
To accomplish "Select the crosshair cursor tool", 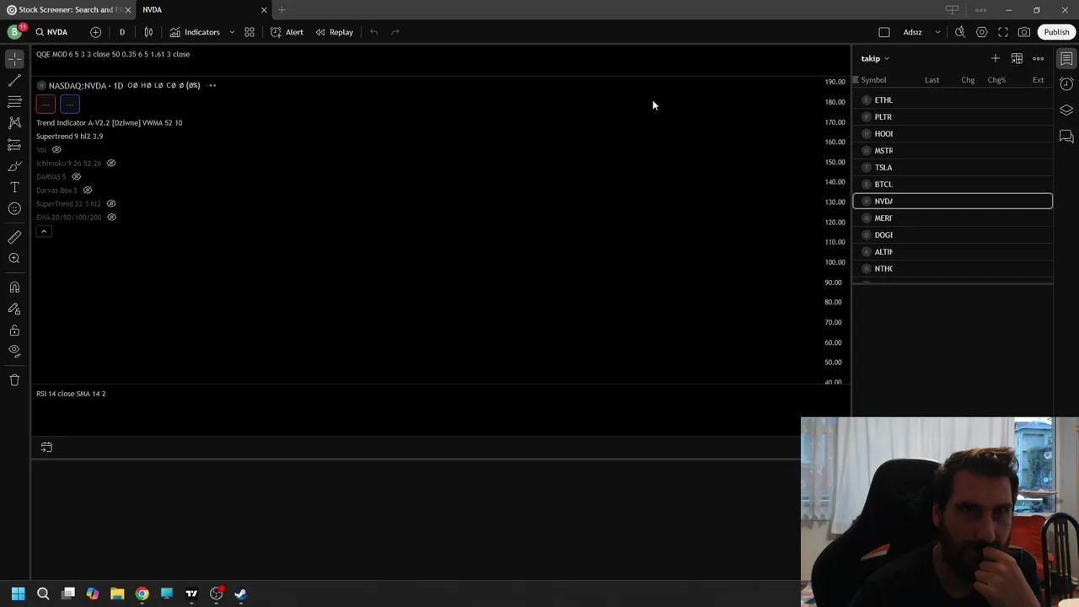I will coord(14,59).
